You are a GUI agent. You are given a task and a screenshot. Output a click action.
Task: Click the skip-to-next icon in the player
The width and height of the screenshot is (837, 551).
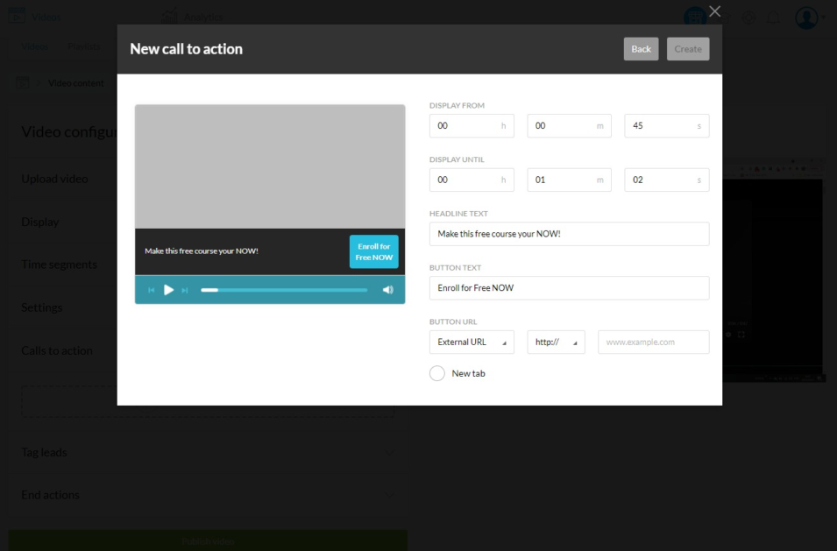[185, 290]
